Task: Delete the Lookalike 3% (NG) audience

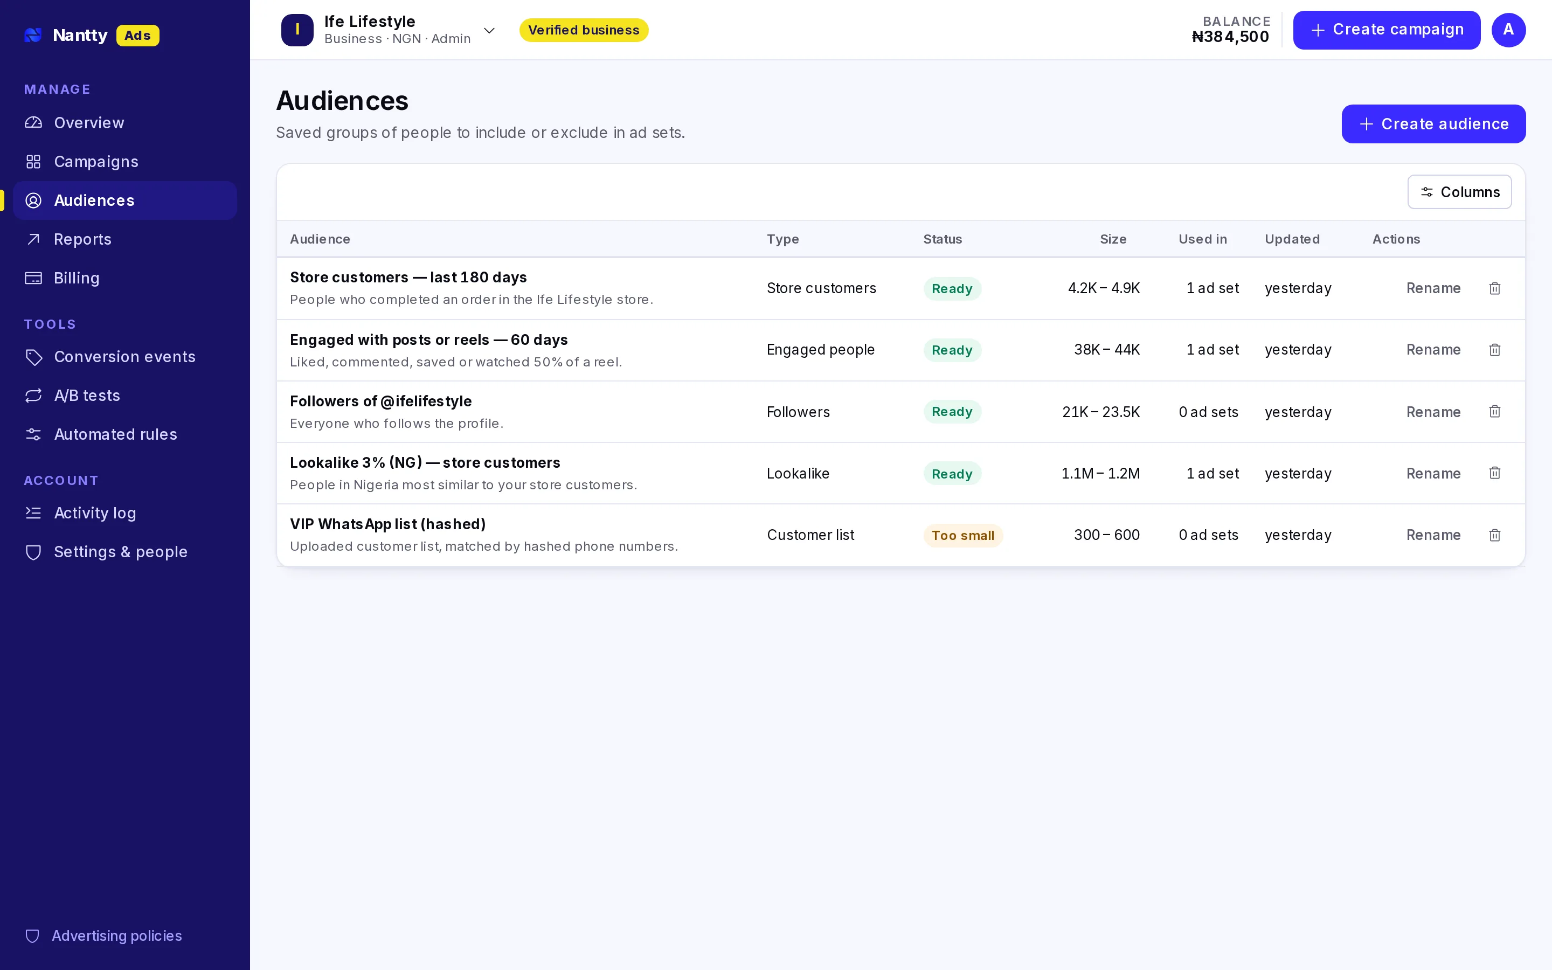Action: pyautogui.click(x=1494, y=473)
